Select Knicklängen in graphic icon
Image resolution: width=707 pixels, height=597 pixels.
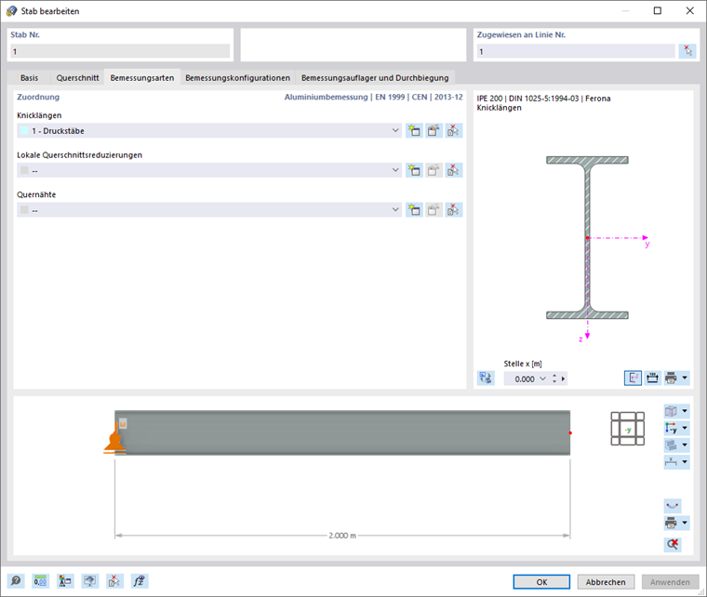point(454,131)
